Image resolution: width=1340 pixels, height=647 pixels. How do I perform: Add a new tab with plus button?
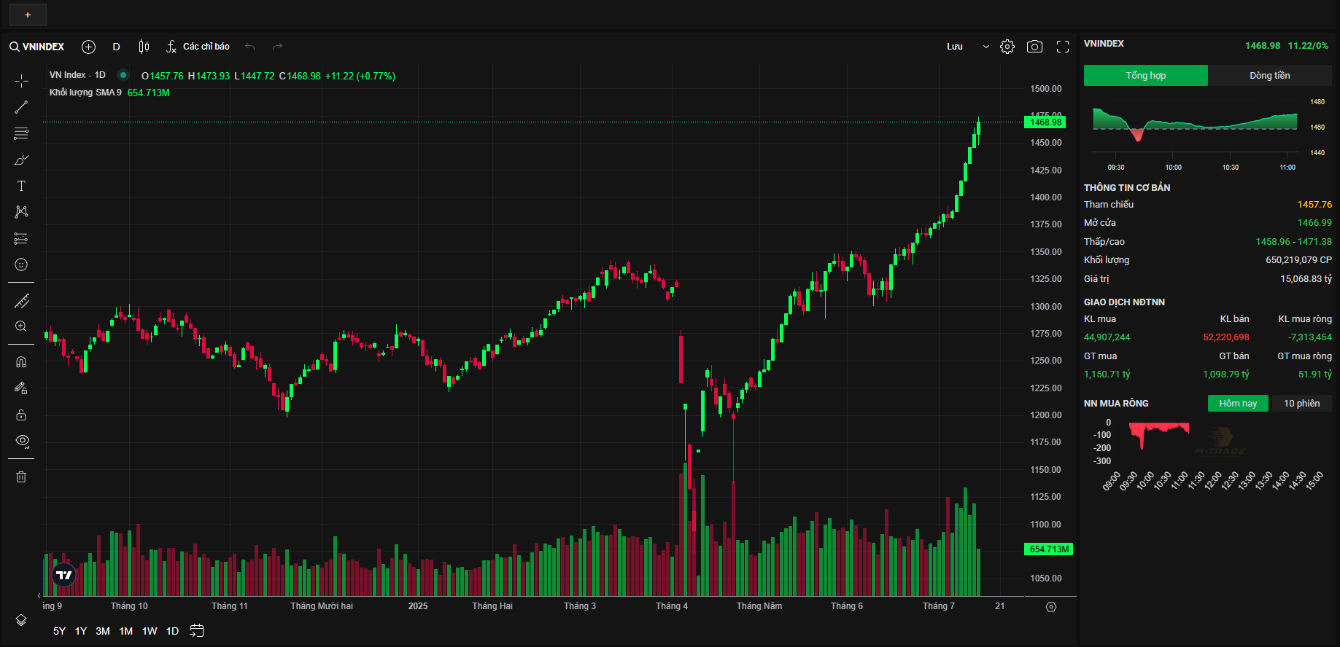[x=28, y=15]
